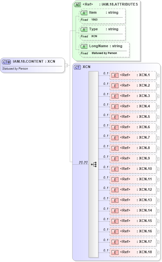Select the IAM.18.CONTENT : XCN title text

(34, 62)
